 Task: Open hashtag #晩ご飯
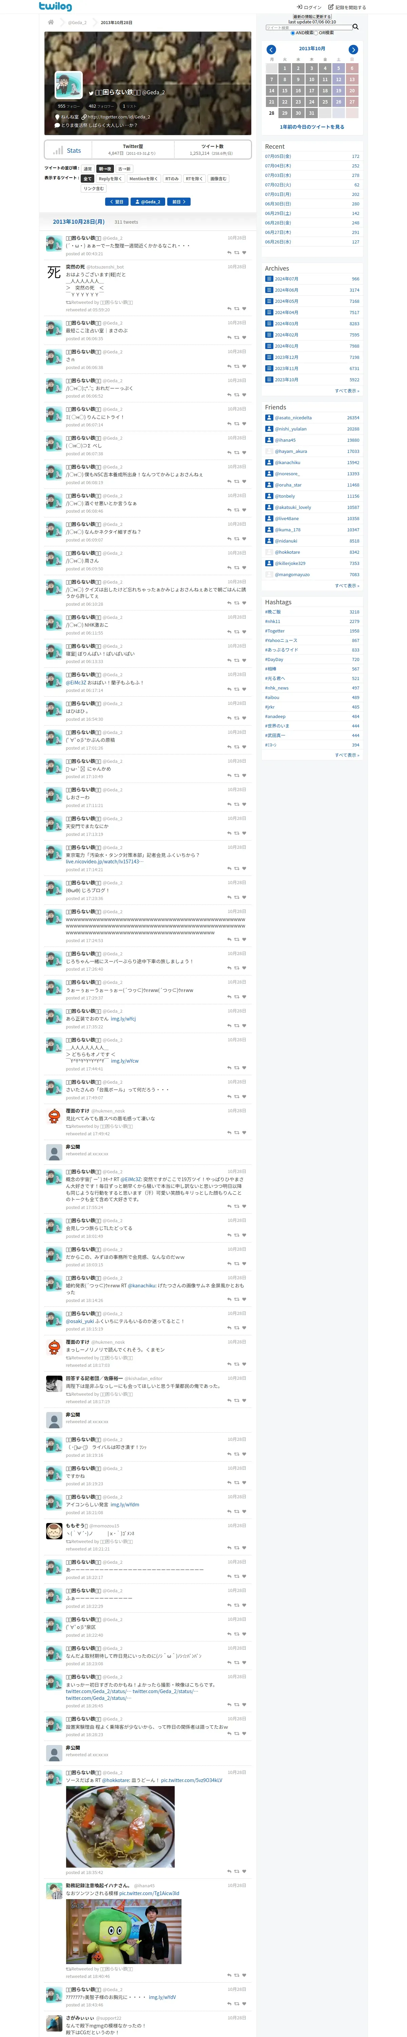click(x=273, y=612)
